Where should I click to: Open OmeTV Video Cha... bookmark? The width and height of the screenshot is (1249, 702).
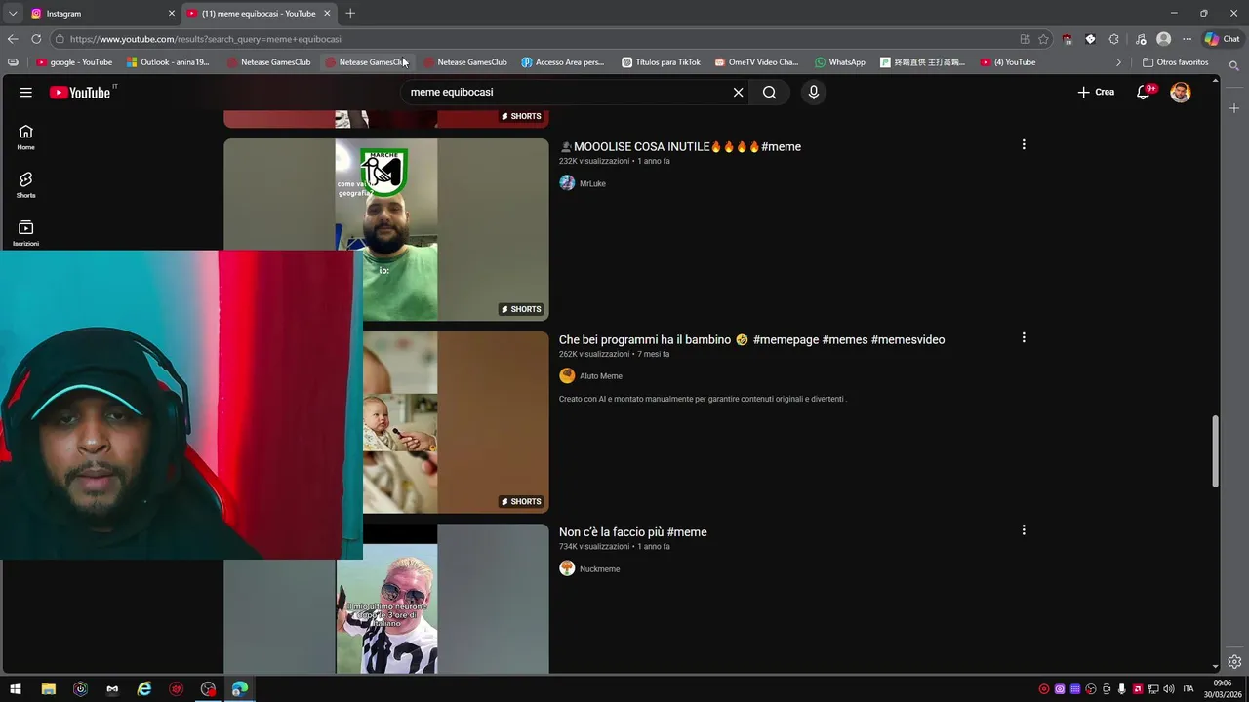tap(756, 62)
